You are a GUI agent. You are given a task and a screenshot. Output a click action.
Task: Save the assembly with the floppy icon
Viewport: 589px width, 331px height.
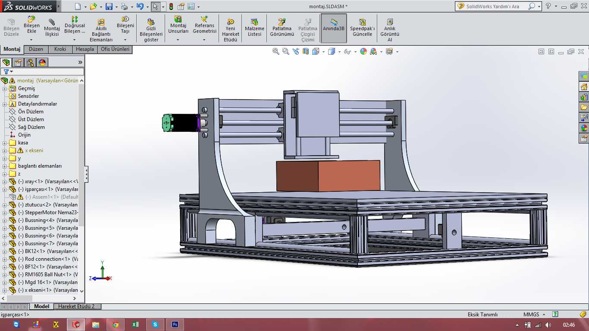coord(109,6)
